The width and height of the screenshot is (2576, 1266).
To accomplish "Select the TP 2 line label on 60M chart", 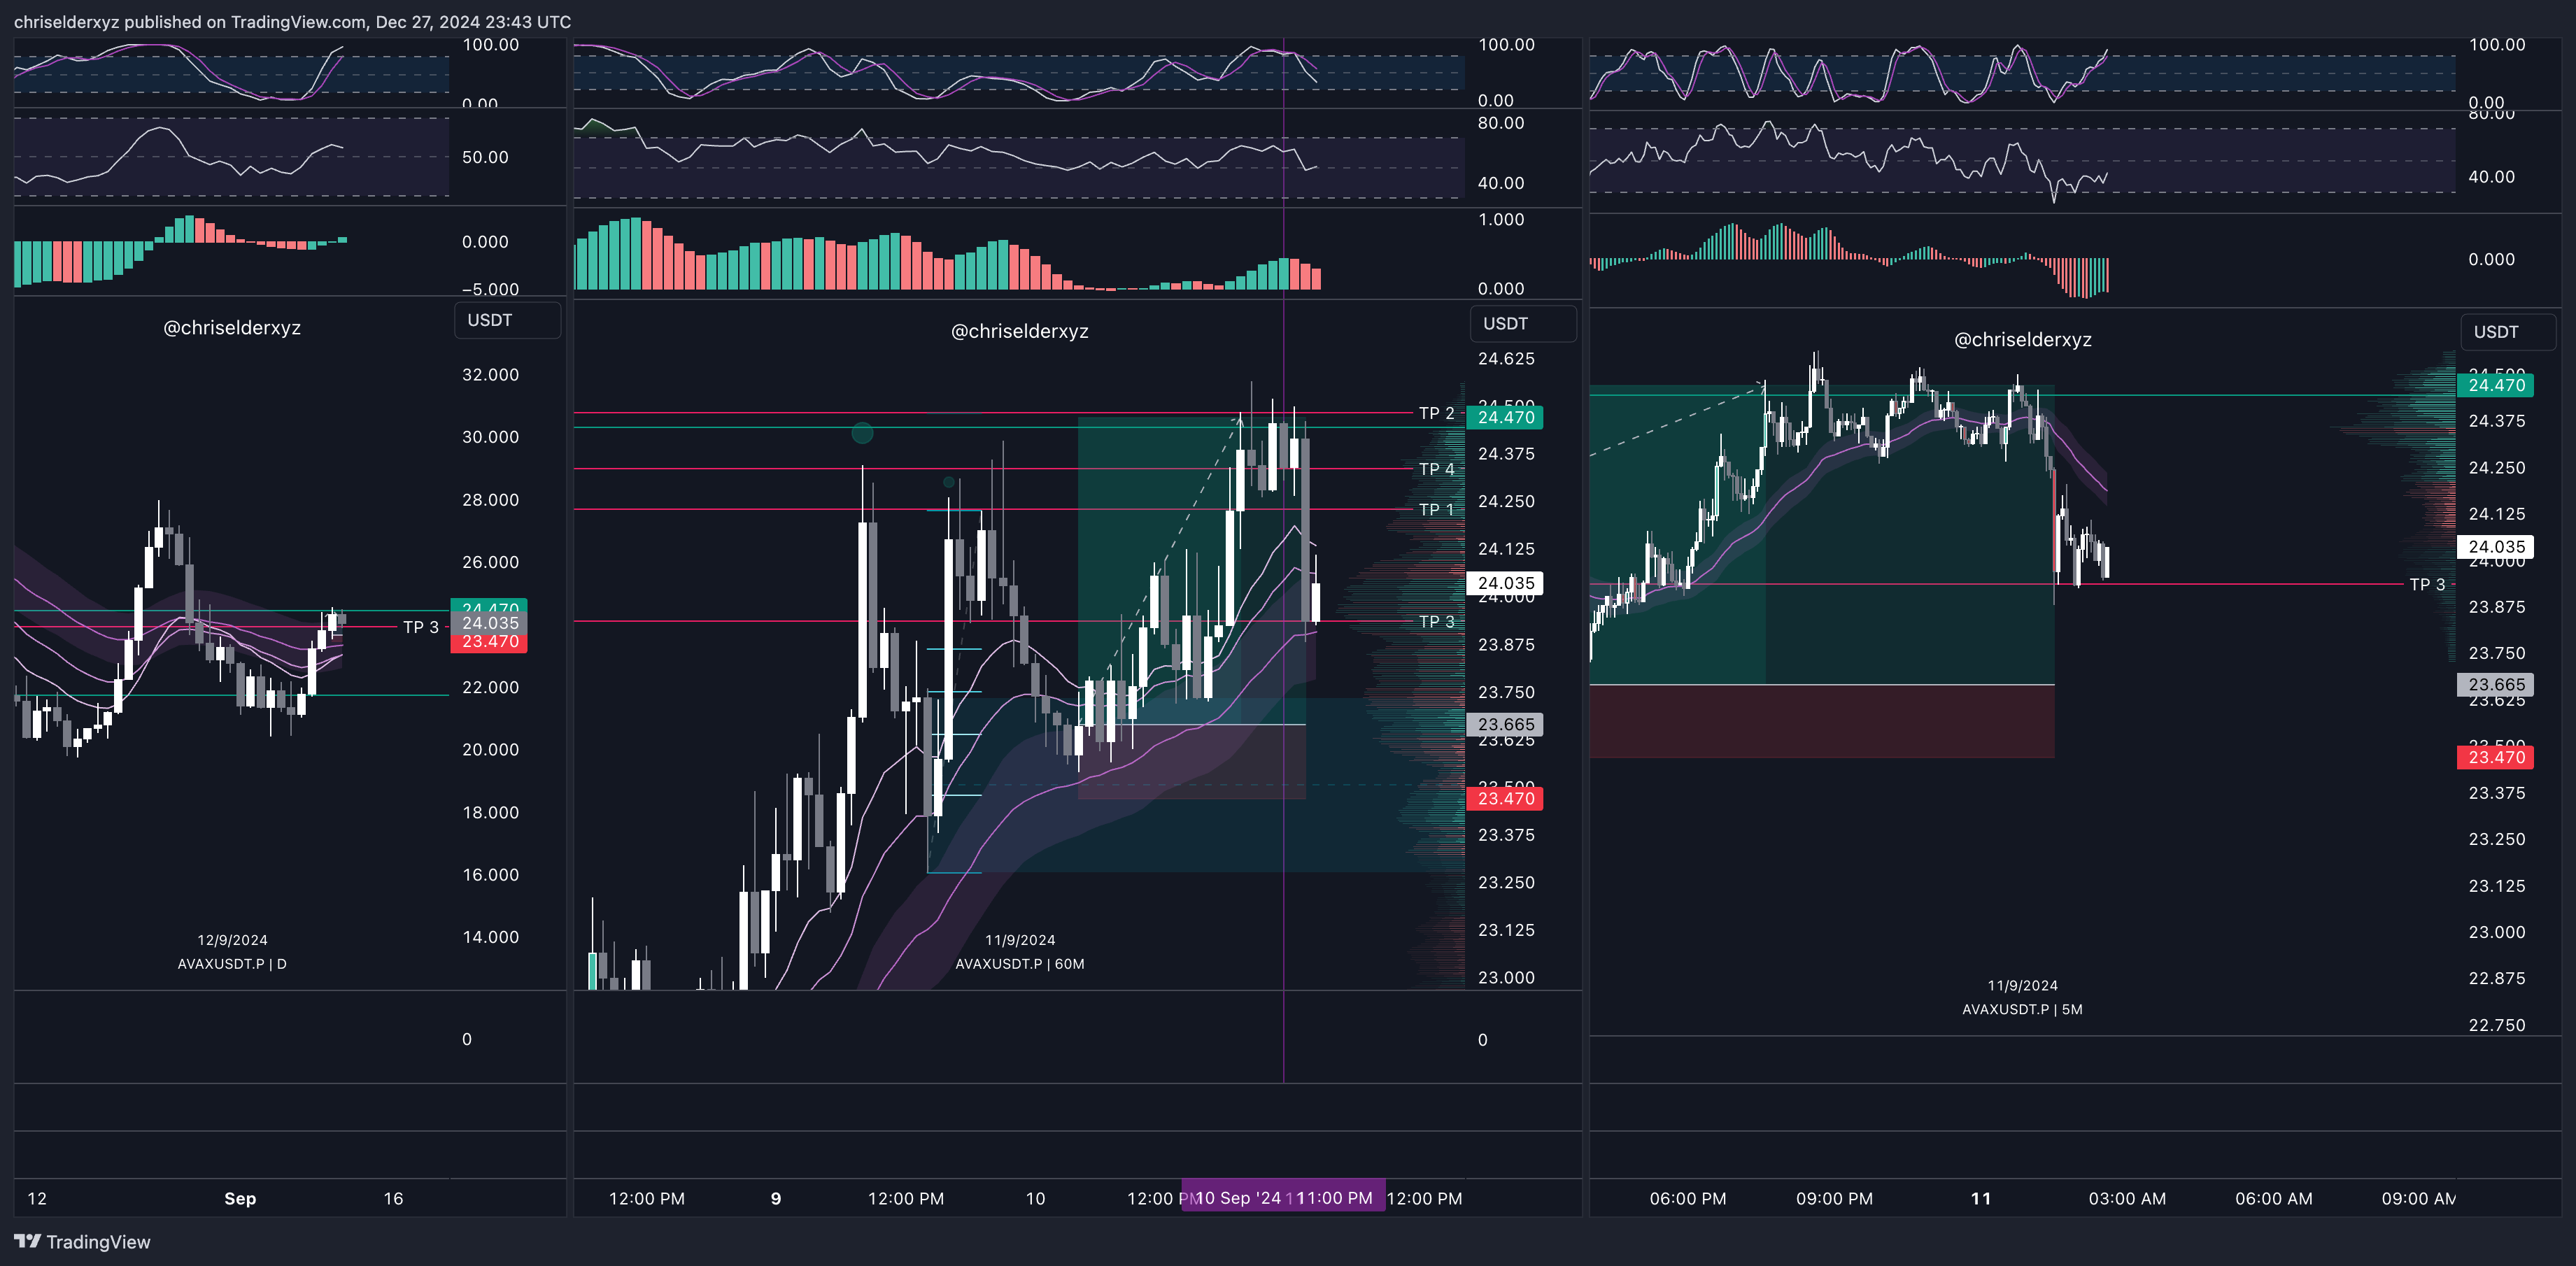I will pyautogui.click(x=1436, y=413).
